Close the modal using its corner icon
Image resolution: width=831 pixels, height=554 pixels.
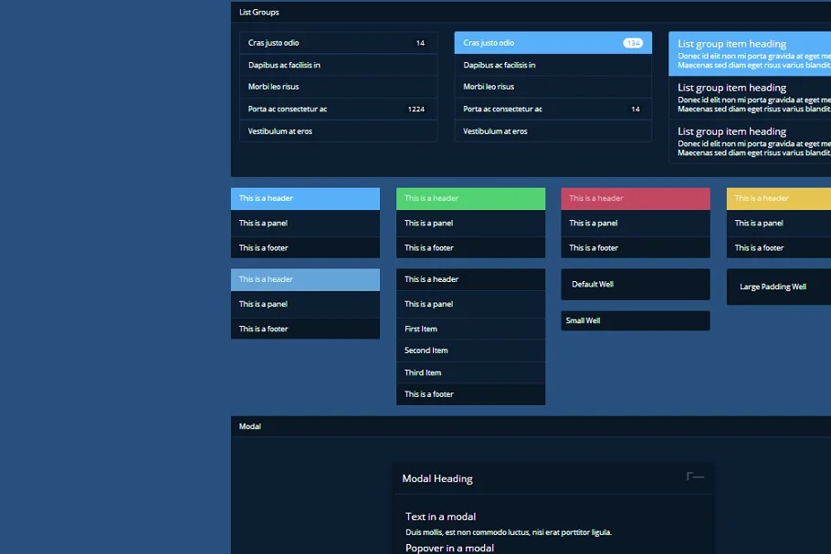coord(695,476)
